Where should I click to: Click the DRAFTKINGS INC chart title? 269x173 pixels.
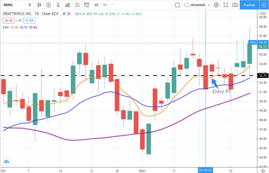pos(17,14)
